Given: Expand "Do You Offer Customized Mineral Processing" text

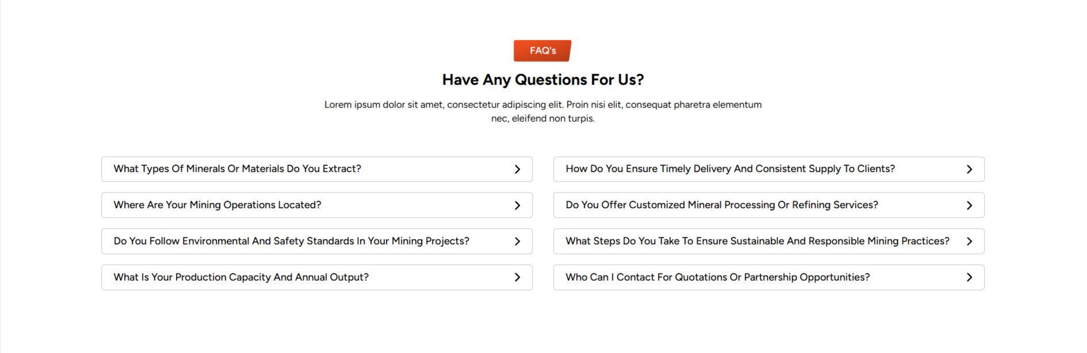Looking at the screenshot, I should (x=721, y=205).
